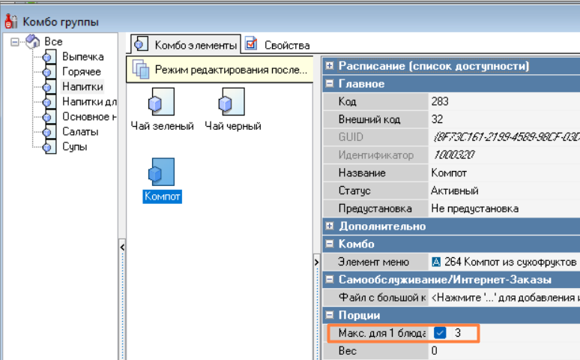Screen dimensions: 580x360
Task: Toggle the Макс. для 1 блюда checkbox
Action: click(x=440, y=332)
